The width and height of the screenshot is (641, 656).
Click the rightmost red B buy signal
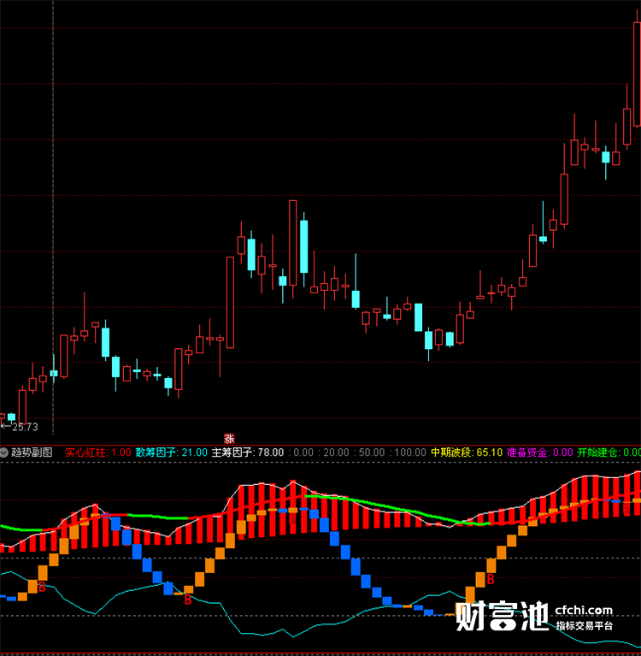point(491,579)
